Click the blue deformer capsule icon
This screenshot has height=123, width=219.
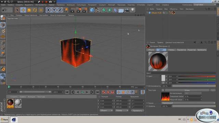tap(115, 10)
